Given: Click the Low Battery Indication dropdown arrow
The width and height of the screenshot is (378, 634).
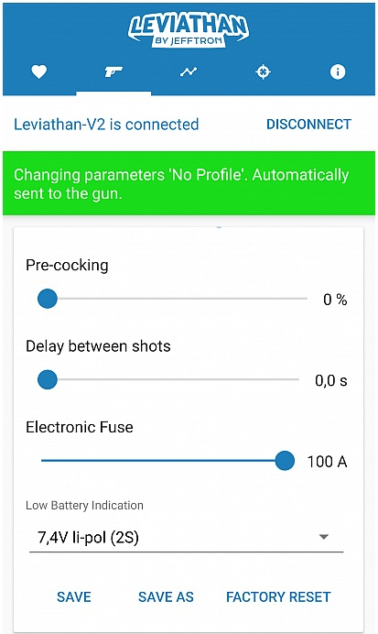Looking at the screenshot, I should click(323, 537).
